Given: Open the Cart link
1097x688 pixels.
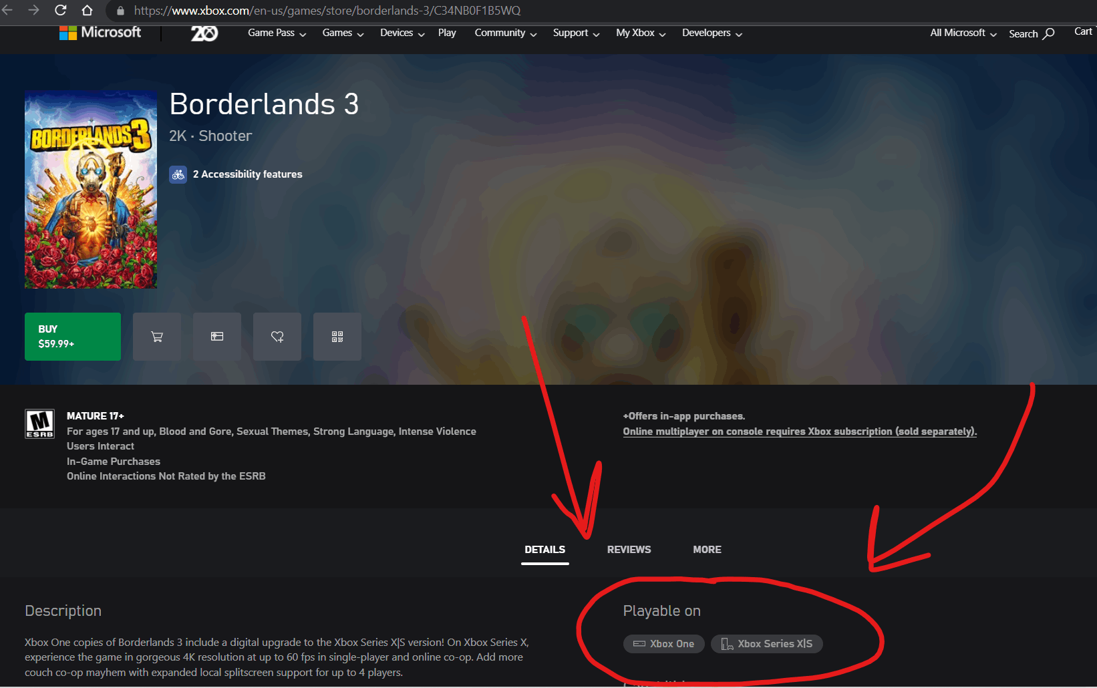Looking at the screenshot, I should pyautogui.click(x=1083, y=31).
